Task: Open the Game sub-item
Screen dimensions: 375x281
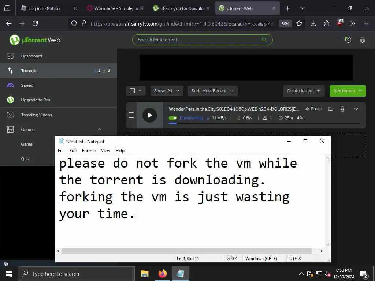Action: pyautogui.click(x=27, y=144)
